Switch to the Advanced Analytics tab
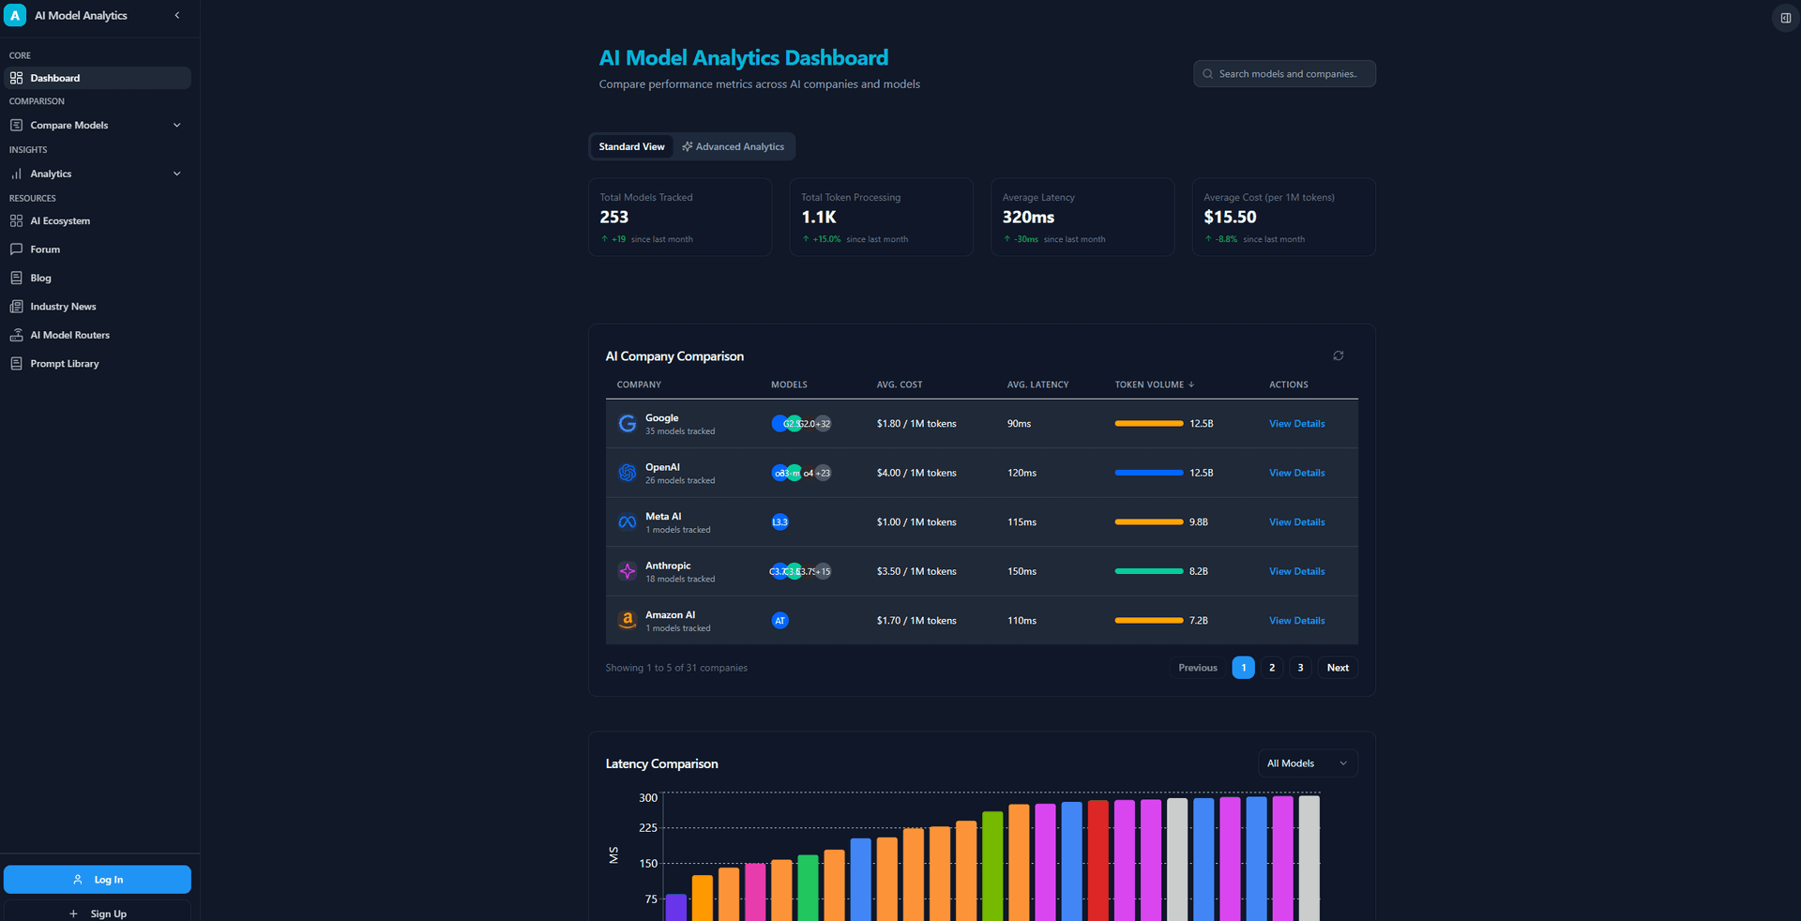 click(734, 146)
